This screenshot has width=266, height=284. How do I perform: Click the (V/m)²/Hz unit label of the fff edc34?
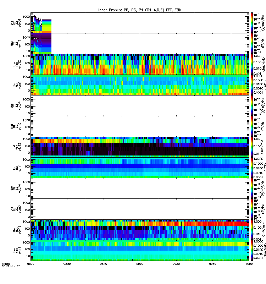click(x=263, y=189)
